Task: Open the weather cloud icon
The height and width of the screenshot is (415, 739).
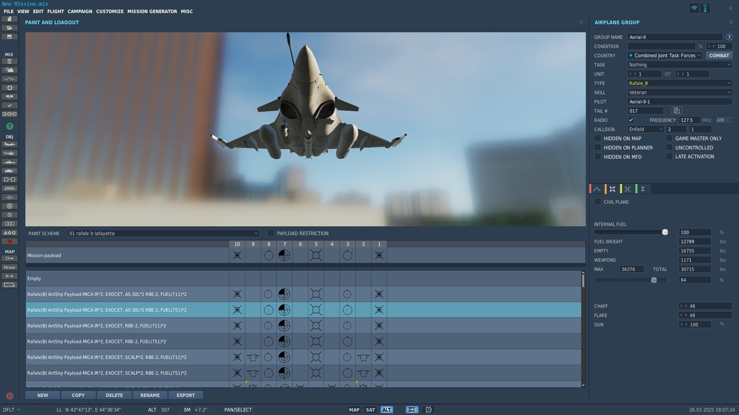Action: 10,70
